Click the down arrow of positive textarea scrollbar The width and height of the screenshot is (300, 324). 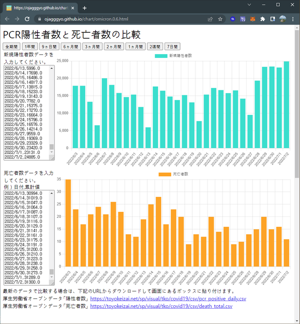tap(52, 152)
